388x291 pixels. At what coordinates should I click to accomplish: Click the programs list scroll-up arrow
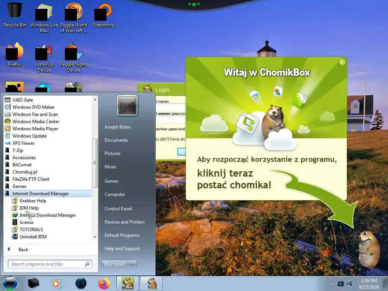[95, 100]
